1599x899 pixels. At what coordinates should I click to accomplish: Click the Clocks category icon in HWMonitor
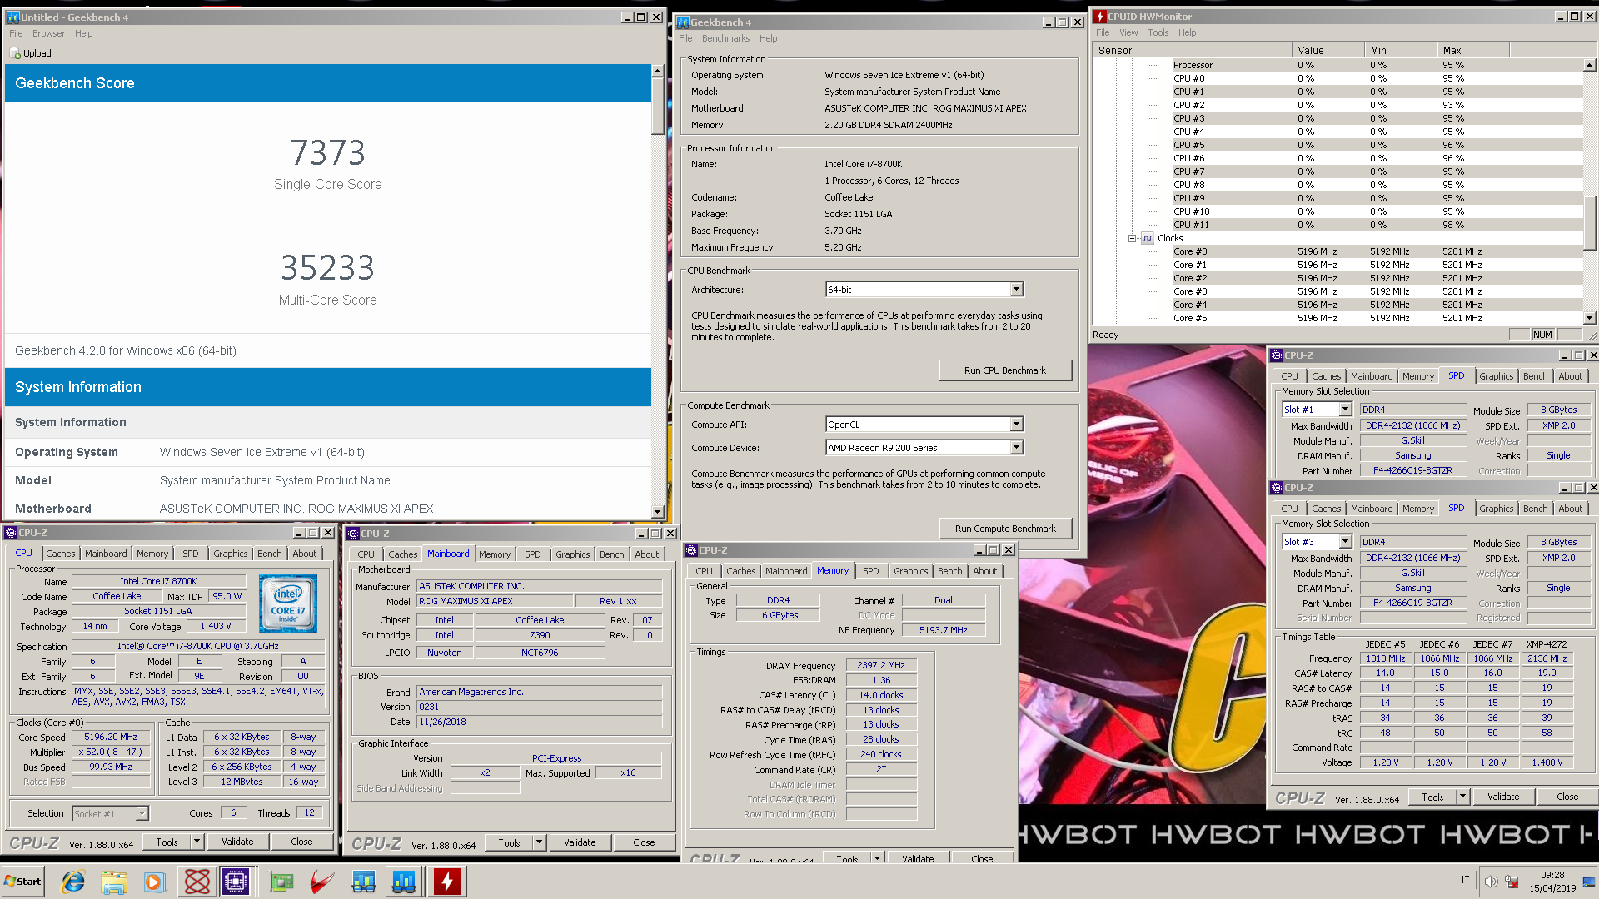1148,238
